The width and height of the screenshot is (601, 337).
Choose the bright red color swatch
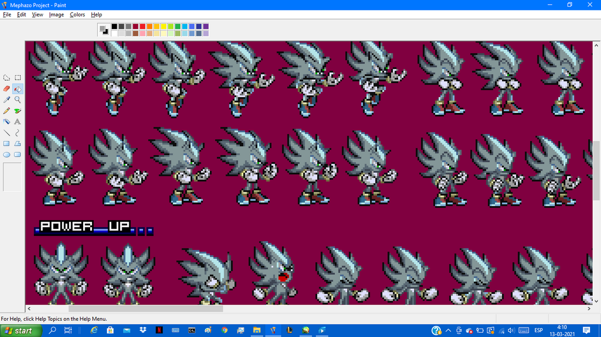point(142,27)
